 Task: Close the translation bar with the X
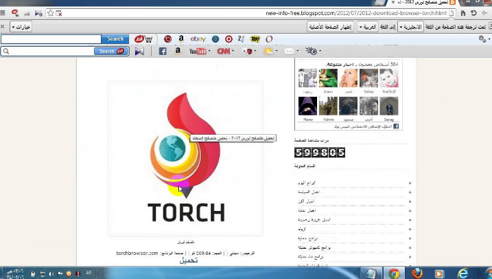point(3,27)
